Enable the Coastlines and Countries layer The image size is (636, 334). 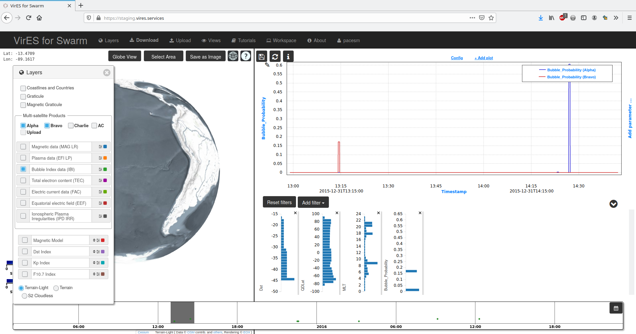[23, 88]
